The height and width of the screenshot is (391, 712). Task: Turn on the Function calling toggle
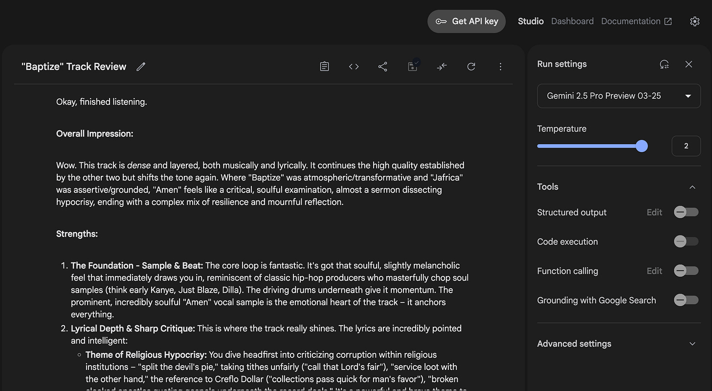[686, 271]
